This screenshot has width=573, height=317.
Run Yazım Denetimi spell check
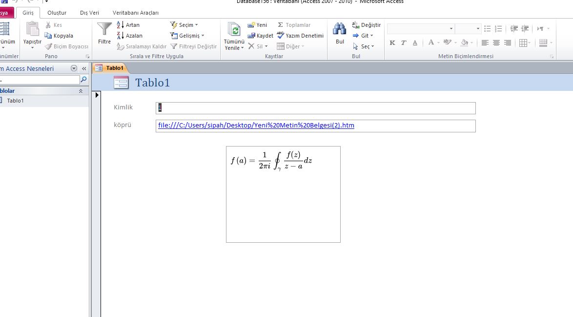[x=300, y=36]
